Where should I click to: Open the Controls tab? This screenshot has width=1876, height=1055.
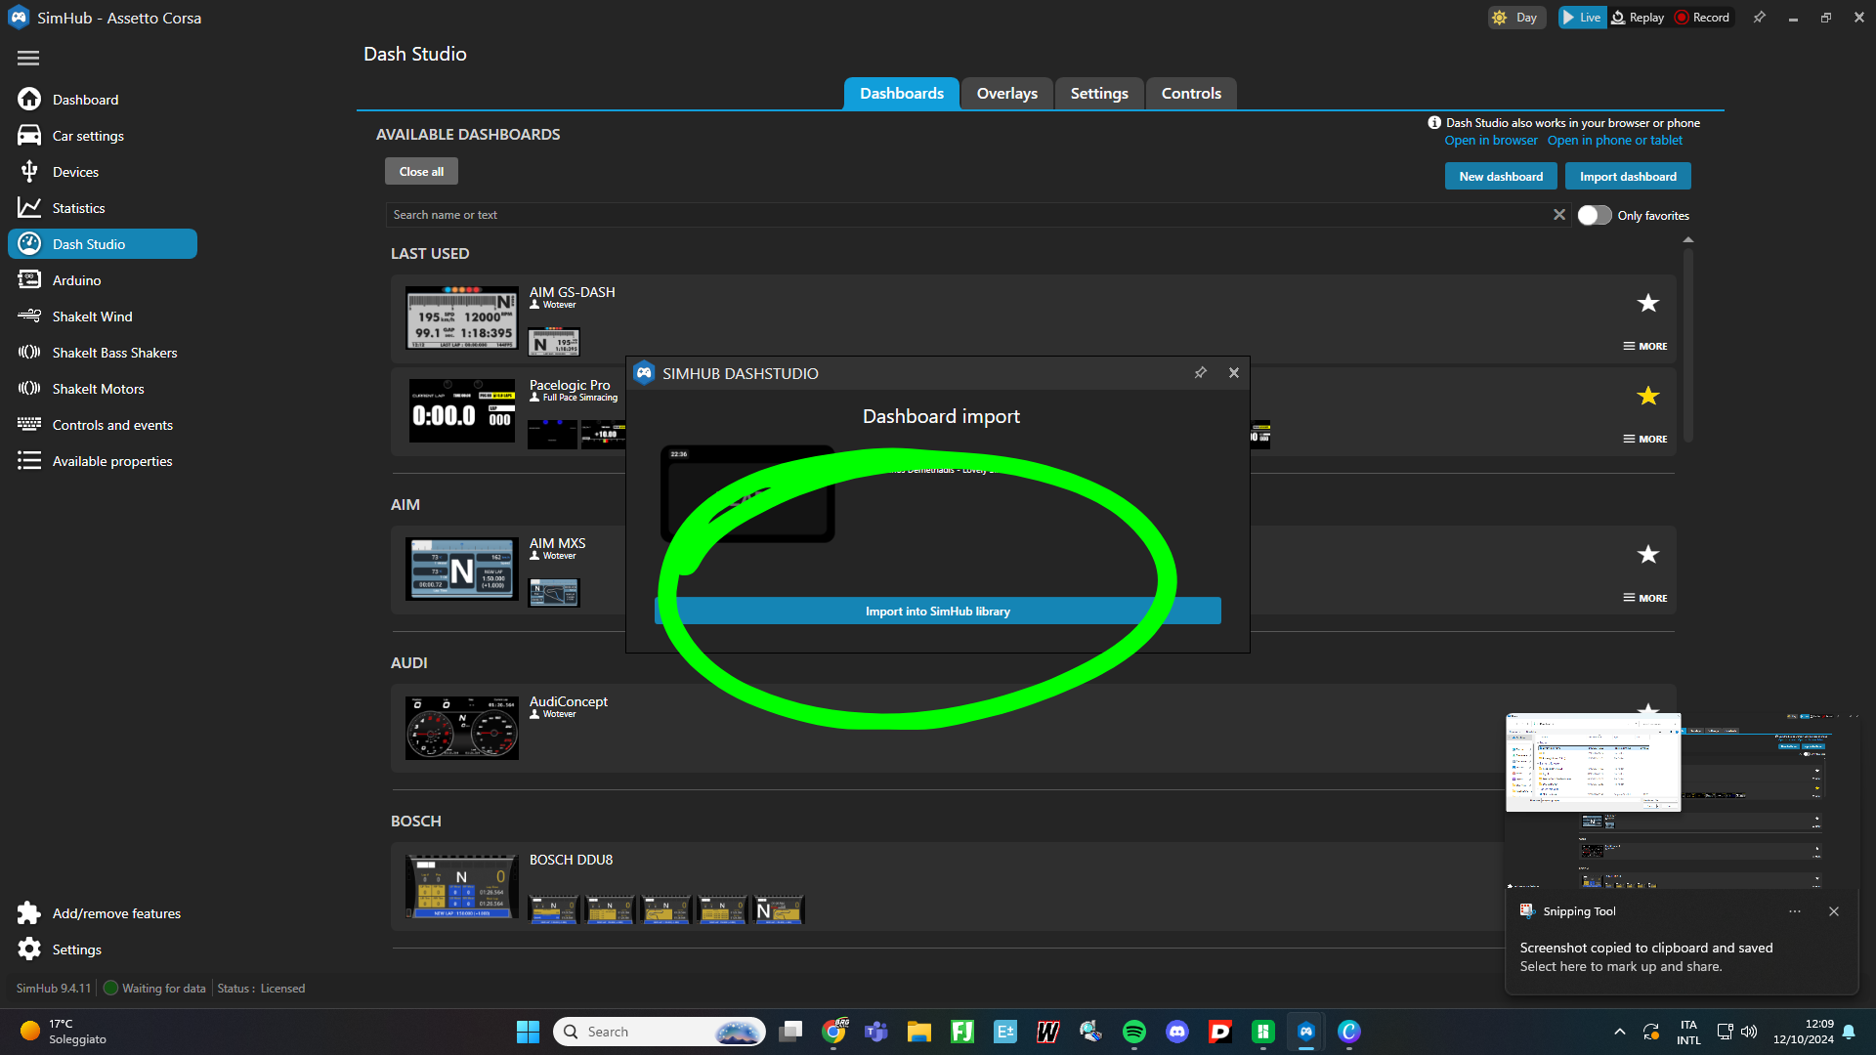pos(1191,94)
